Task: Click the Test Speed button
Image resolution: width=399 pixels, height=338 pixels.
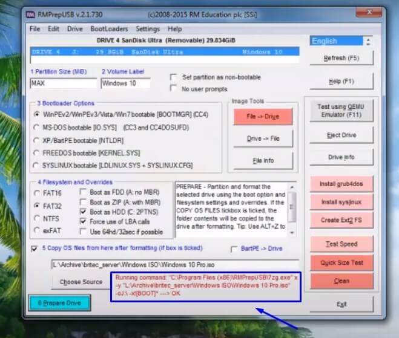Action: [341, 244]
